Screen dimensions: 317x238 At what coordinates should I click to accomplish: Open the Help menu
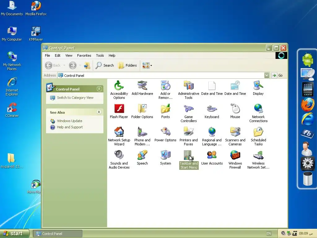[x=112, y=55]
